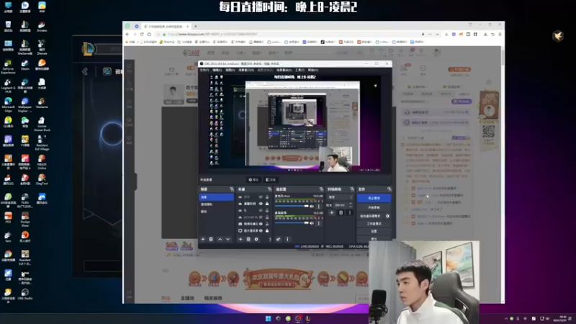This screenshot has height=324, width=576.
Task: Move scene up with Scenes up arrow
Action: [220, 239]
